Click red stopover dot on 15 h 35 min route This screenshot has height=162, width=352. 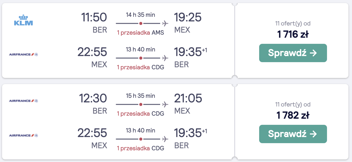[141, 105]
